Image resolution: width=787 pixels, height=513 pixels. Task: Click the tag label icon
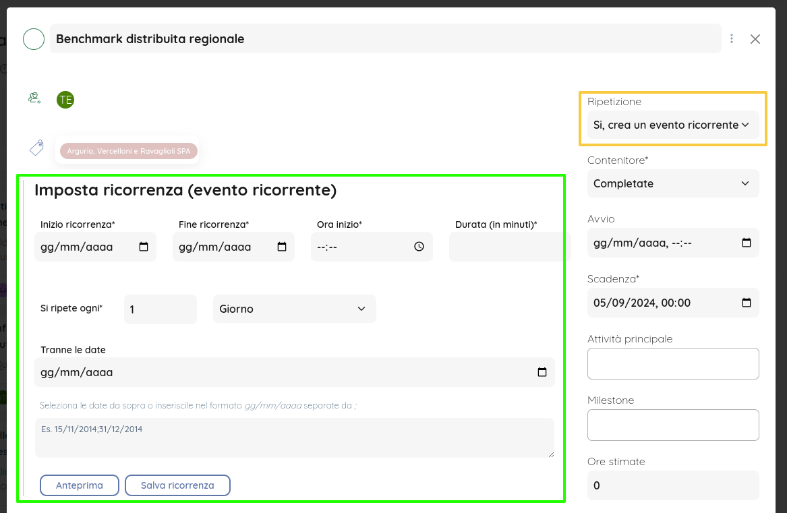click(x=36, y=148)
